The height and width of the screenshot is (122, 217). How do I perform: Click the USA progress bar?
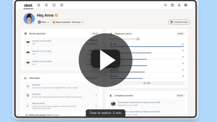(147, 47)
